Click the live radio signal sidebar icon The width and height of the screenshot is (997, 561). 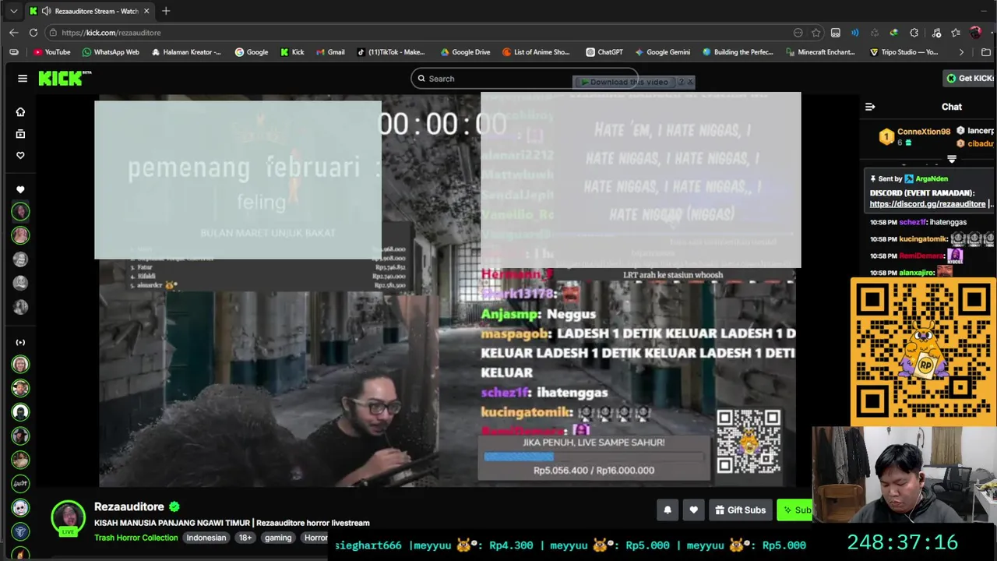pyautogui.click(x=20, y=342)
